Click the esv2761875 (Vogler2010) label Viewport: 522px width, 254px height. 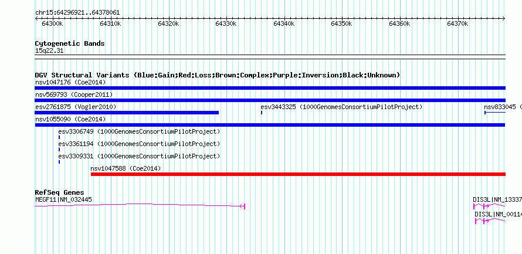click(x=76, y=107)
